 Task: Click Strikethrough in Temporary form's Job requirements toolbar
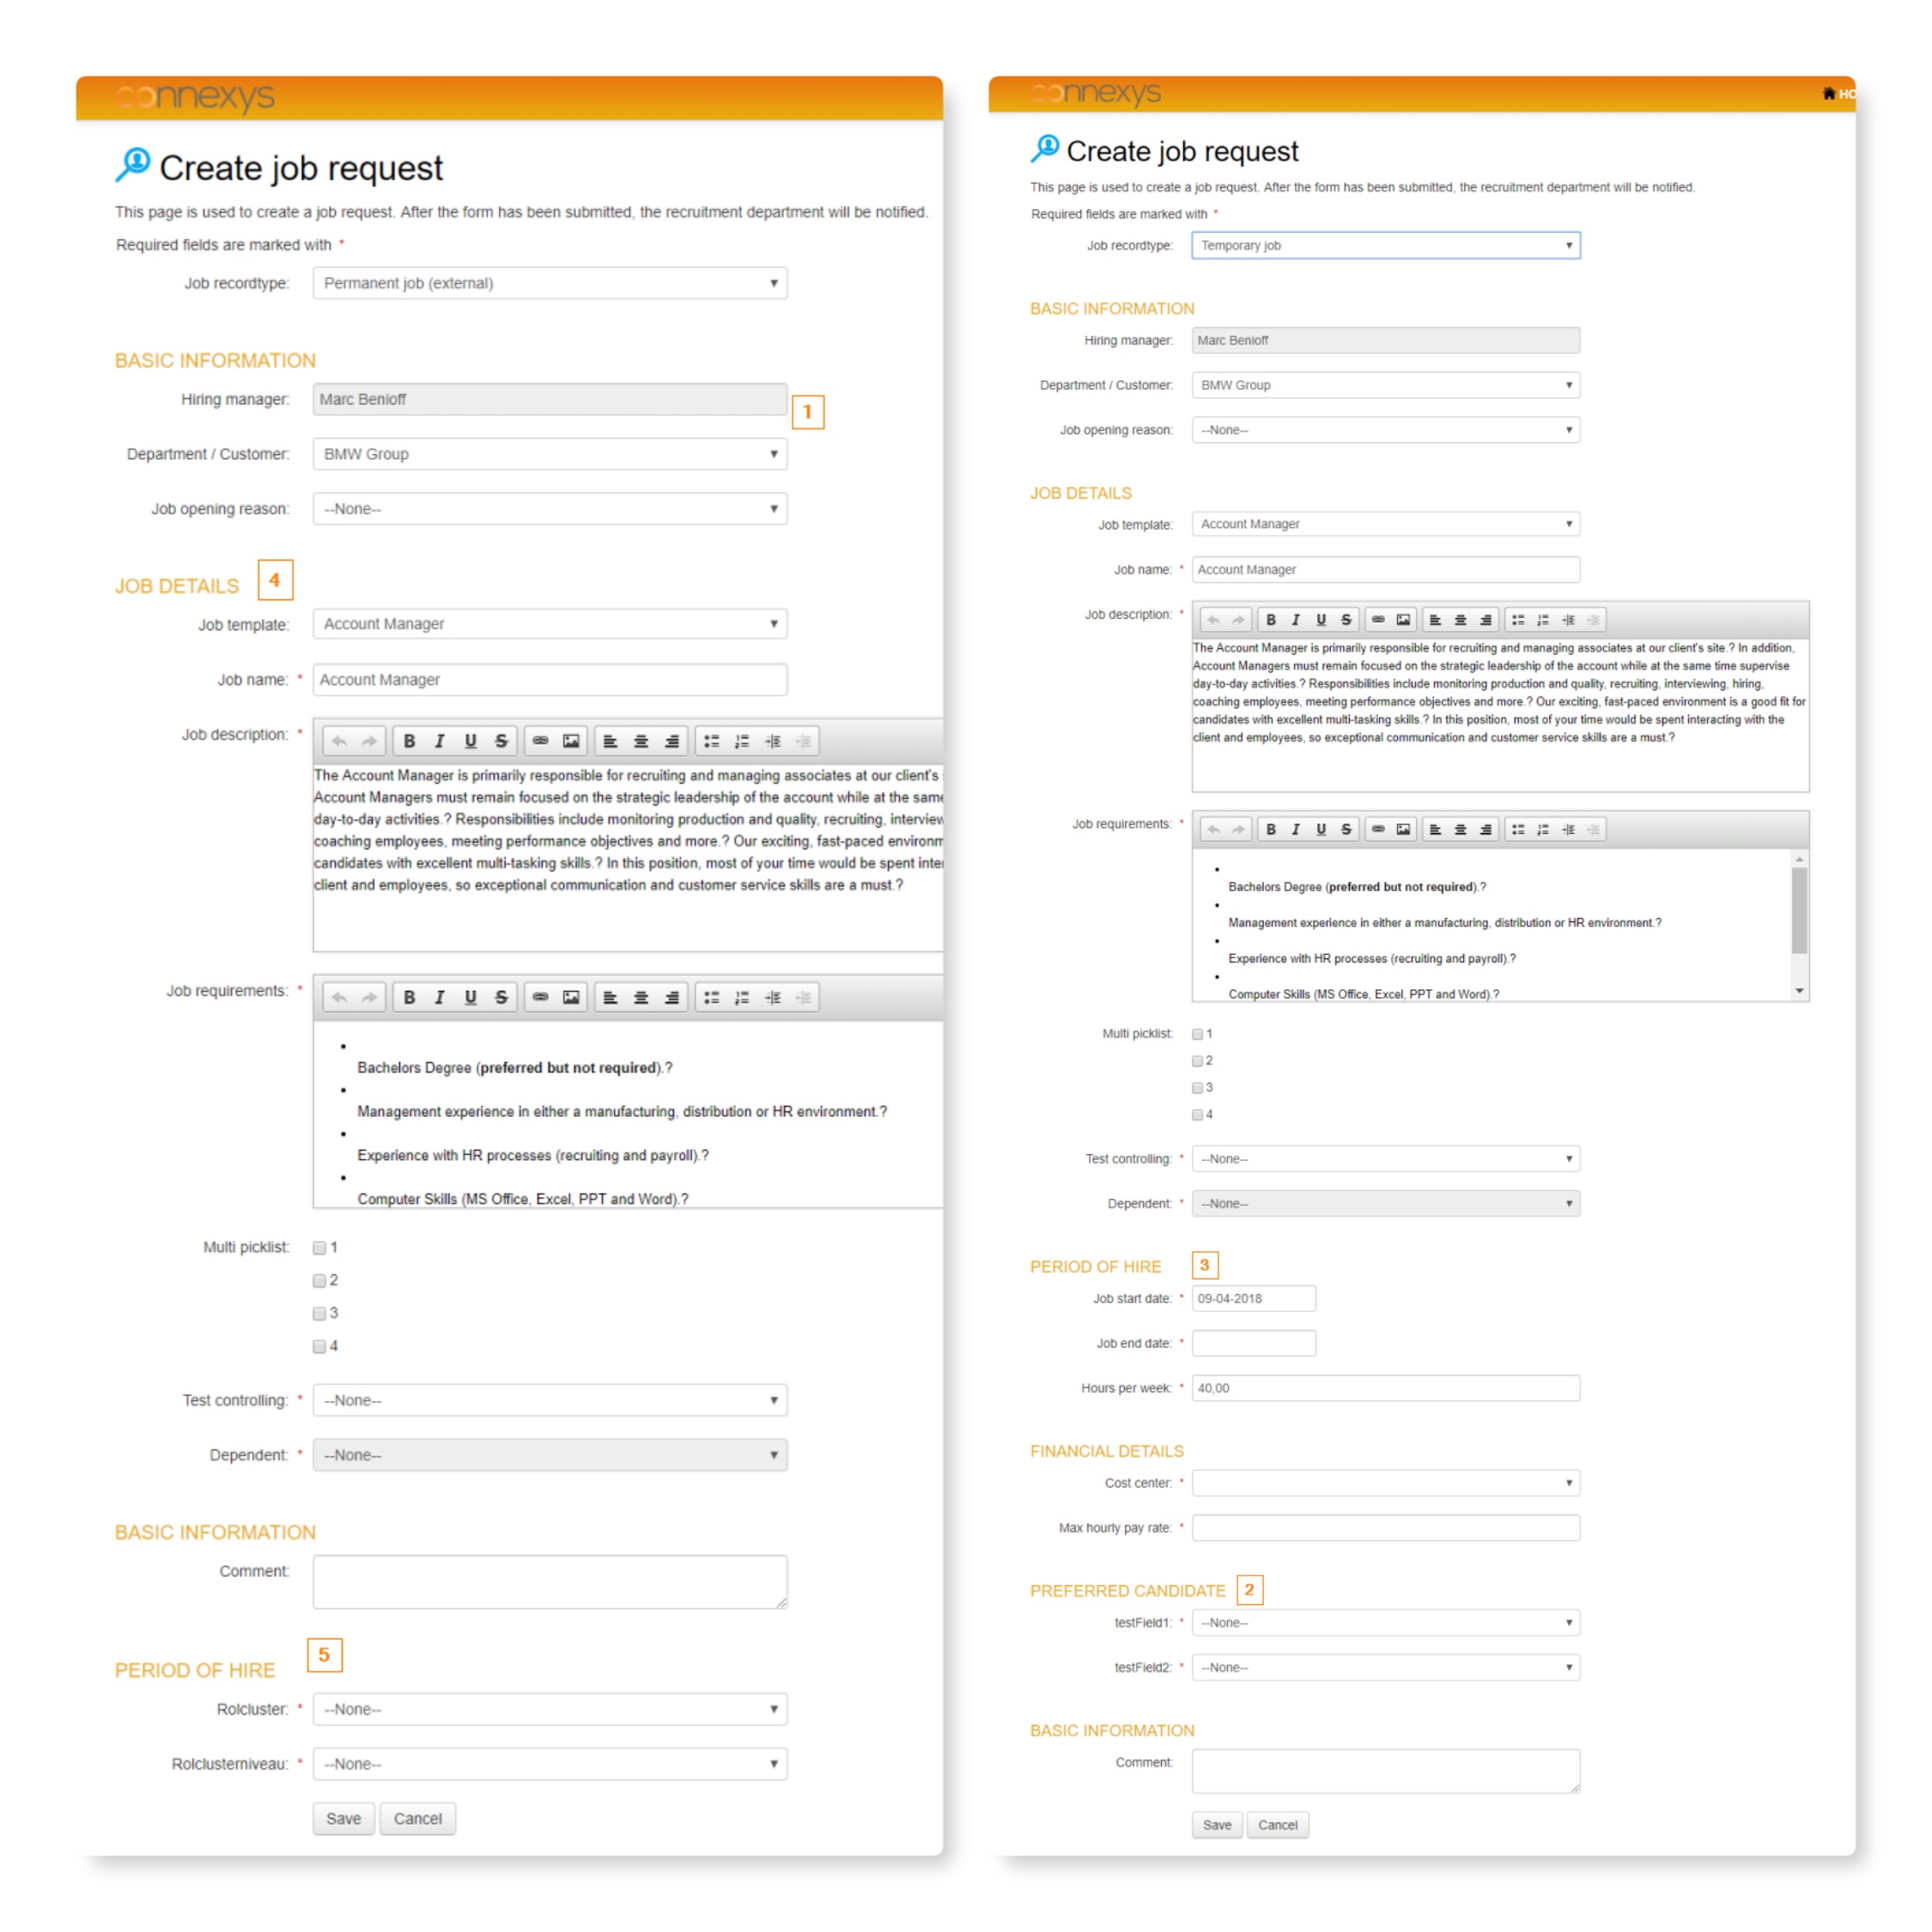tap(1346, 829)
